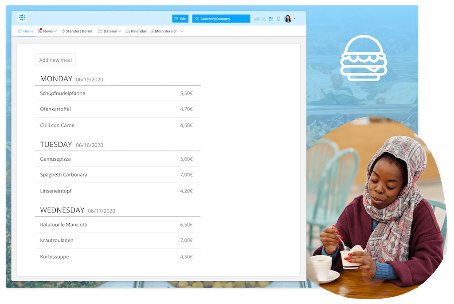This screenshot has height=304, width=454.
Task: Click the Add new meal button
Action: tap(55, 60)
